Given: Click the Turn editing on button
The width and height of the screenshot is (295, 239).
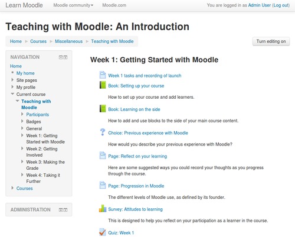Looking at the screenshot, I should tap(271, 41).
